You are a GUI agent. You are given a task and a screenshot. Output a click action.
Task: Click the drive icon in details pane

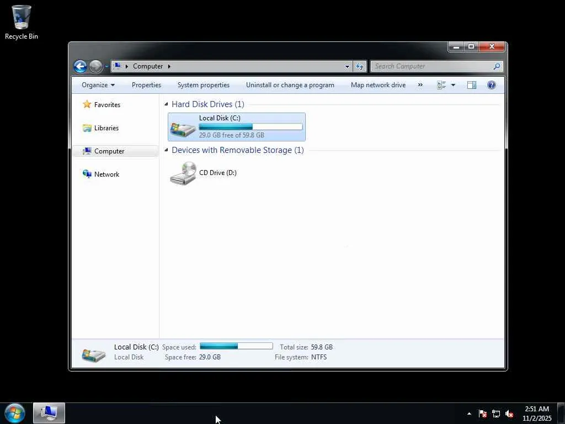pos(94,355)
